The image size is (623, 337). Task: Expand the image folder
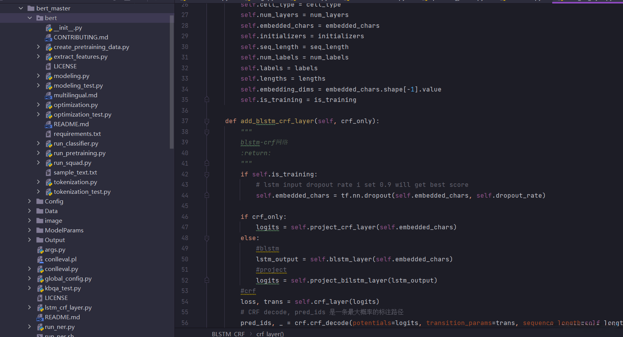(29, 220)
